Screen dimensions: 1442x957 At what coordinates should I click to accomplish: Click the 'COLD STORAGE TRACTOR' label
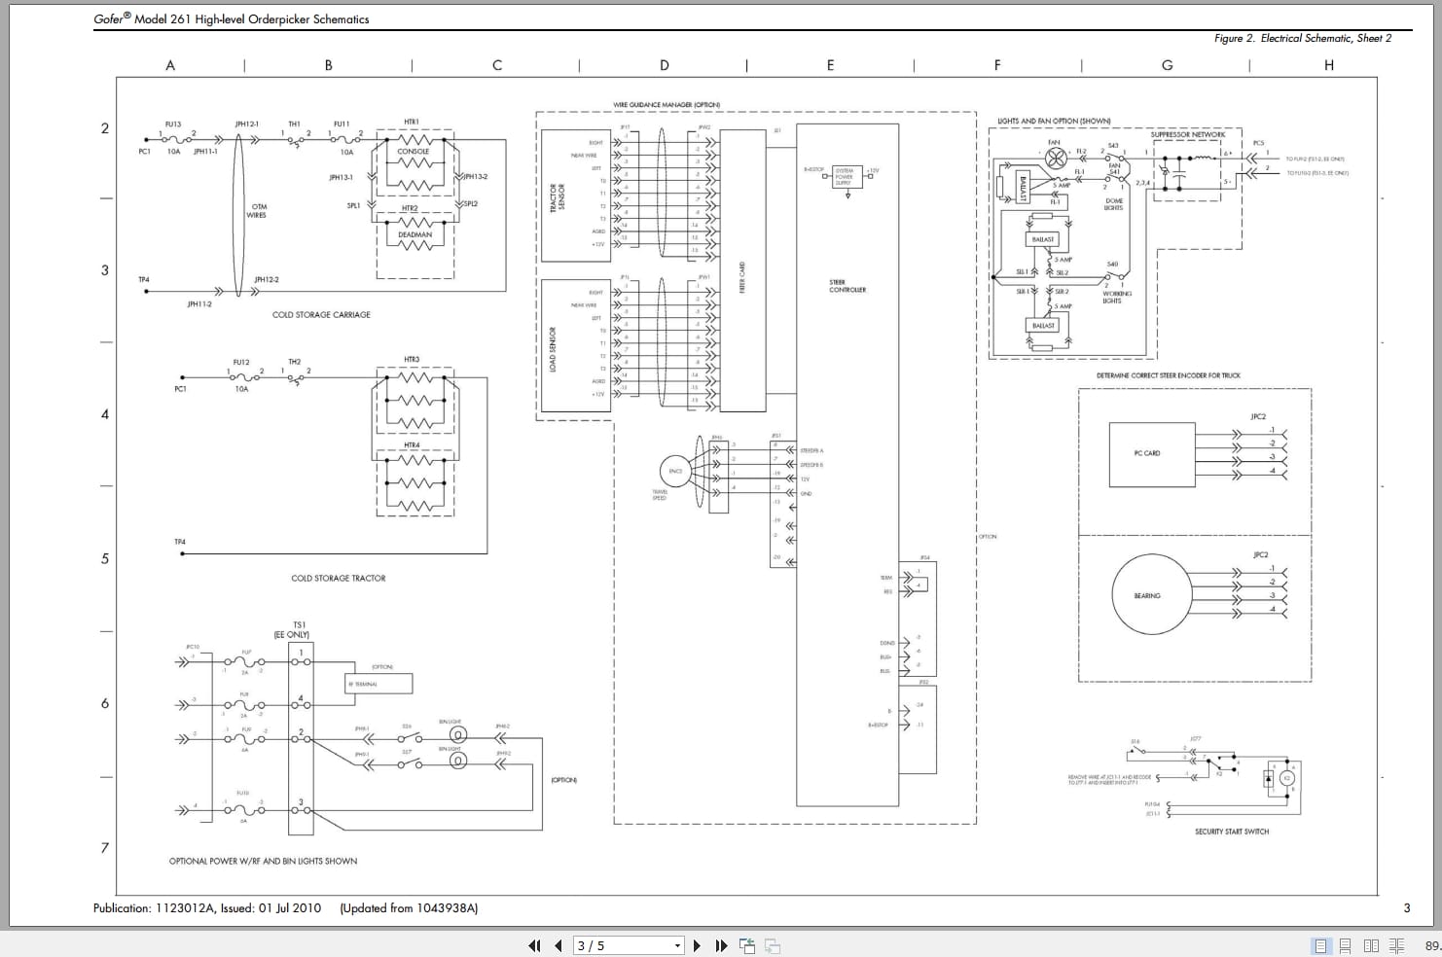click(x=339, y=578)
